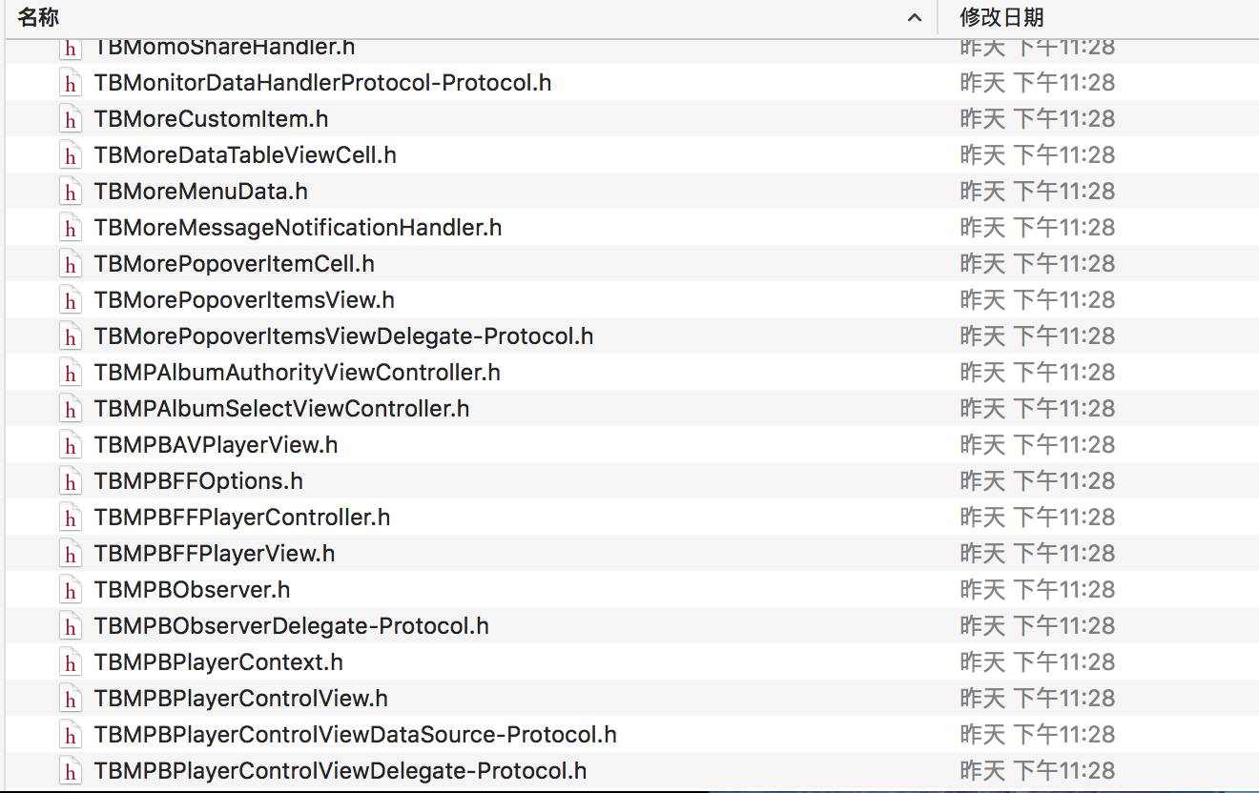1259x793 pixels.
Task: Toggle sort order with the column header arrow
Action: pos(915,17)
